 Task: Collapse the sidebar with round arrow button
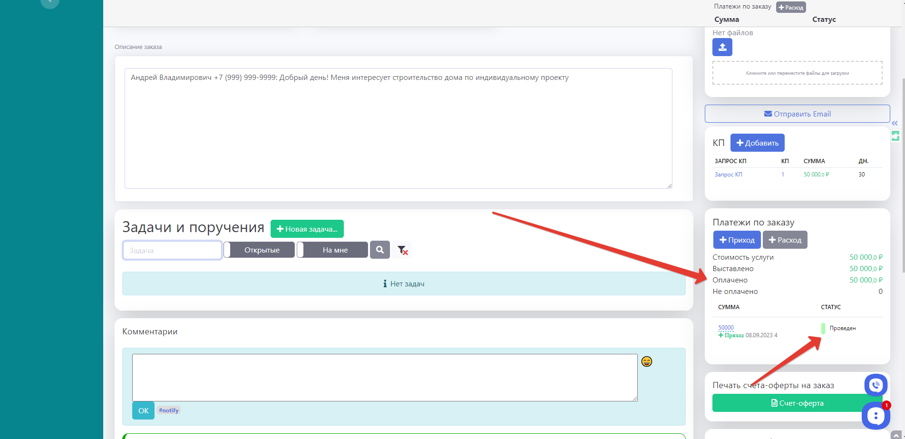coord(50,2)
